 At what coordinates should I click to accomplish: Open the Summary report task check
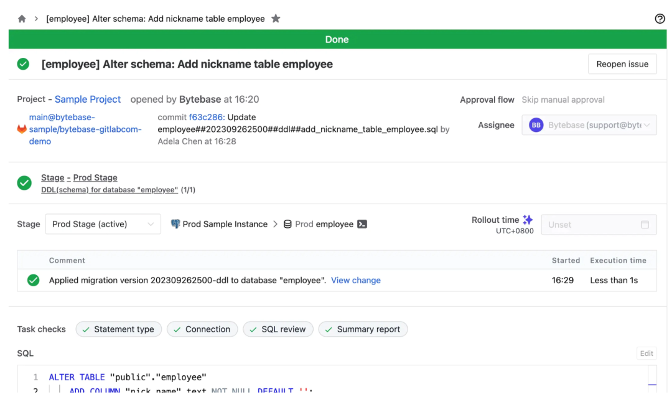363,329
